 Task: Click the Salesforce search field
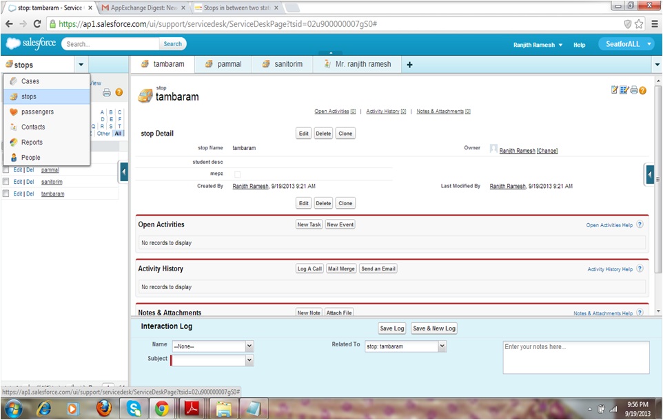[x=111, y=44]
